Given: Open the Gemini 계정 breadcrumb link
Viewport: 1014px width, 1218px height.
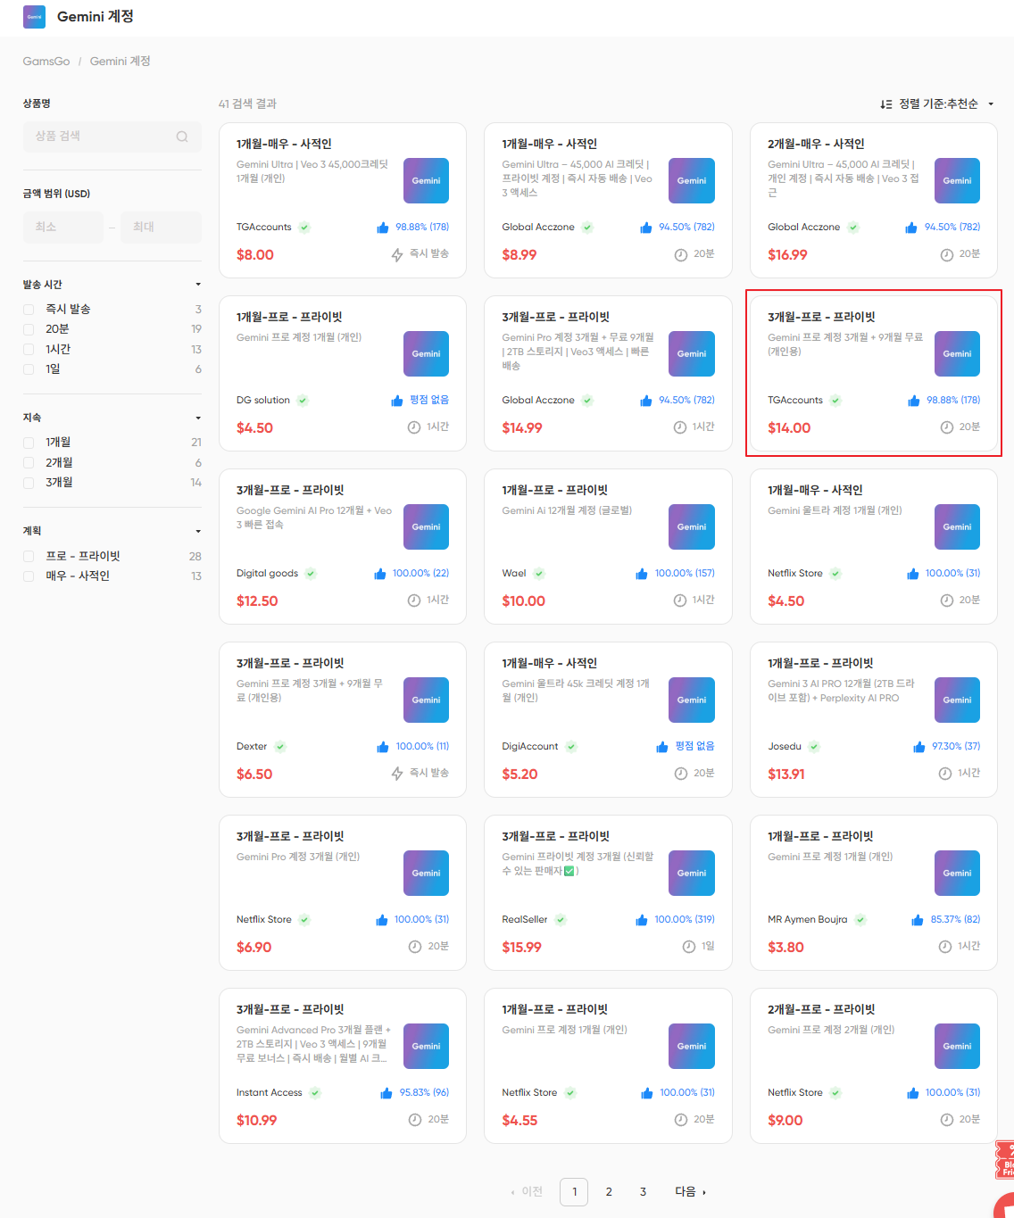Looking at the screenshot, I should tap(121, 62).
